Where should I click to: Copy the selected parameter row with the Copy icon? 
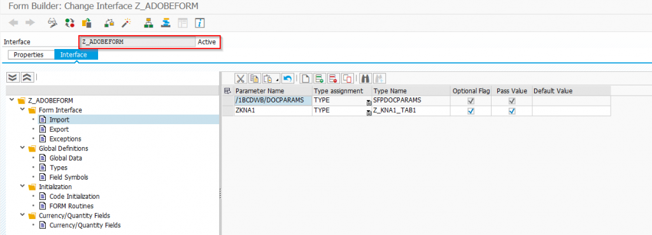(255, 78)
